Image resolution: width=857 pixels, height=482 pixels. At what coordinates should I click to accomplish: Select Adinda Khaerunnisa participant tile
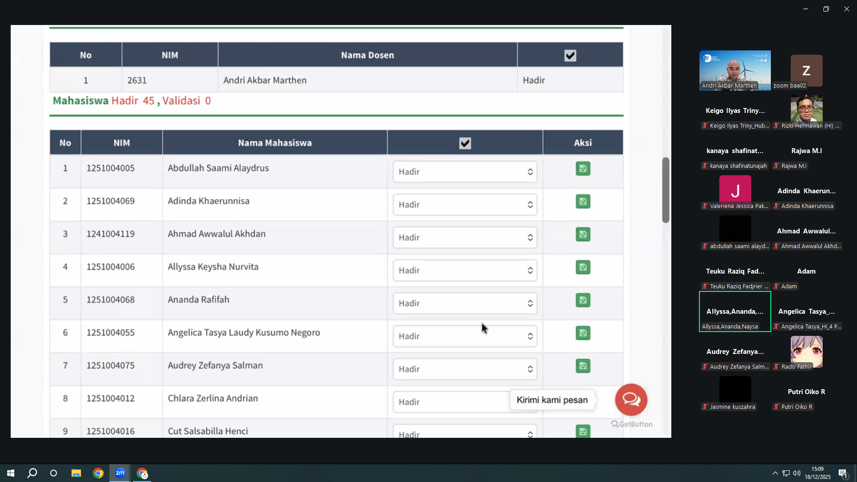click(x=807, y=191)
